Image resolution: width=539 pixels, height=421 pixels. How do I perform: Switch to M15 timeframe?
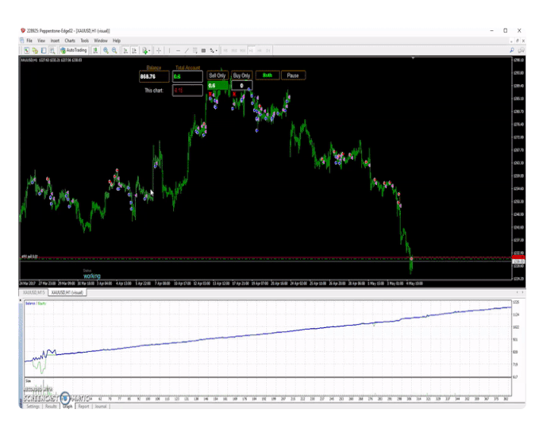coord(234,51)
